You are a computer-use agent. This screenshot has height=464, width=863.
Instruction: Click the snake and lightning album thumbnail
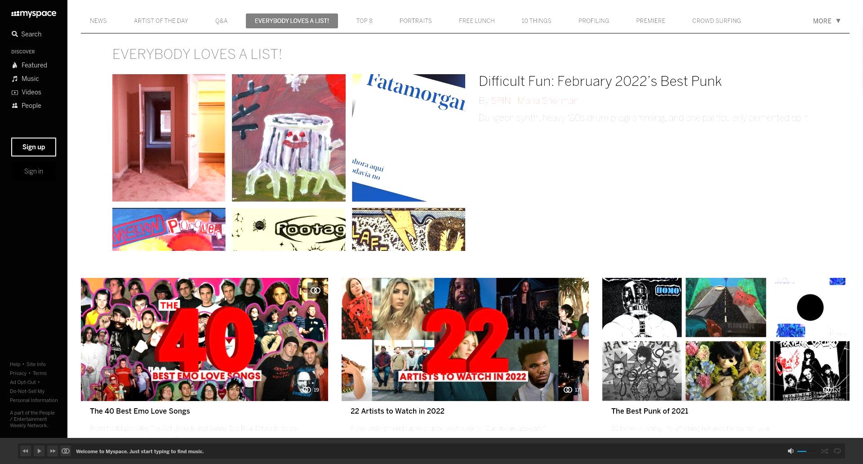[x=409, y=229]
